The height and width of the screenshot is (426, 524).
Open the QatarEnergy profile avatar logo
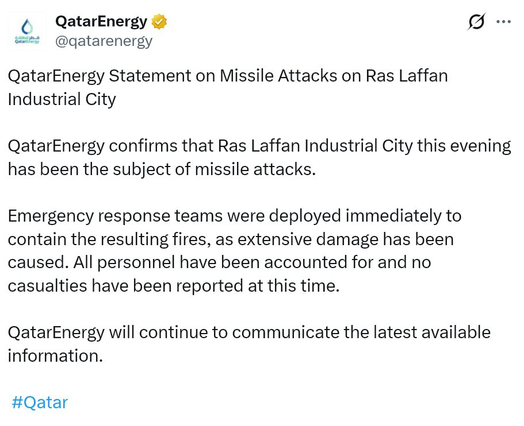(27, 32)
